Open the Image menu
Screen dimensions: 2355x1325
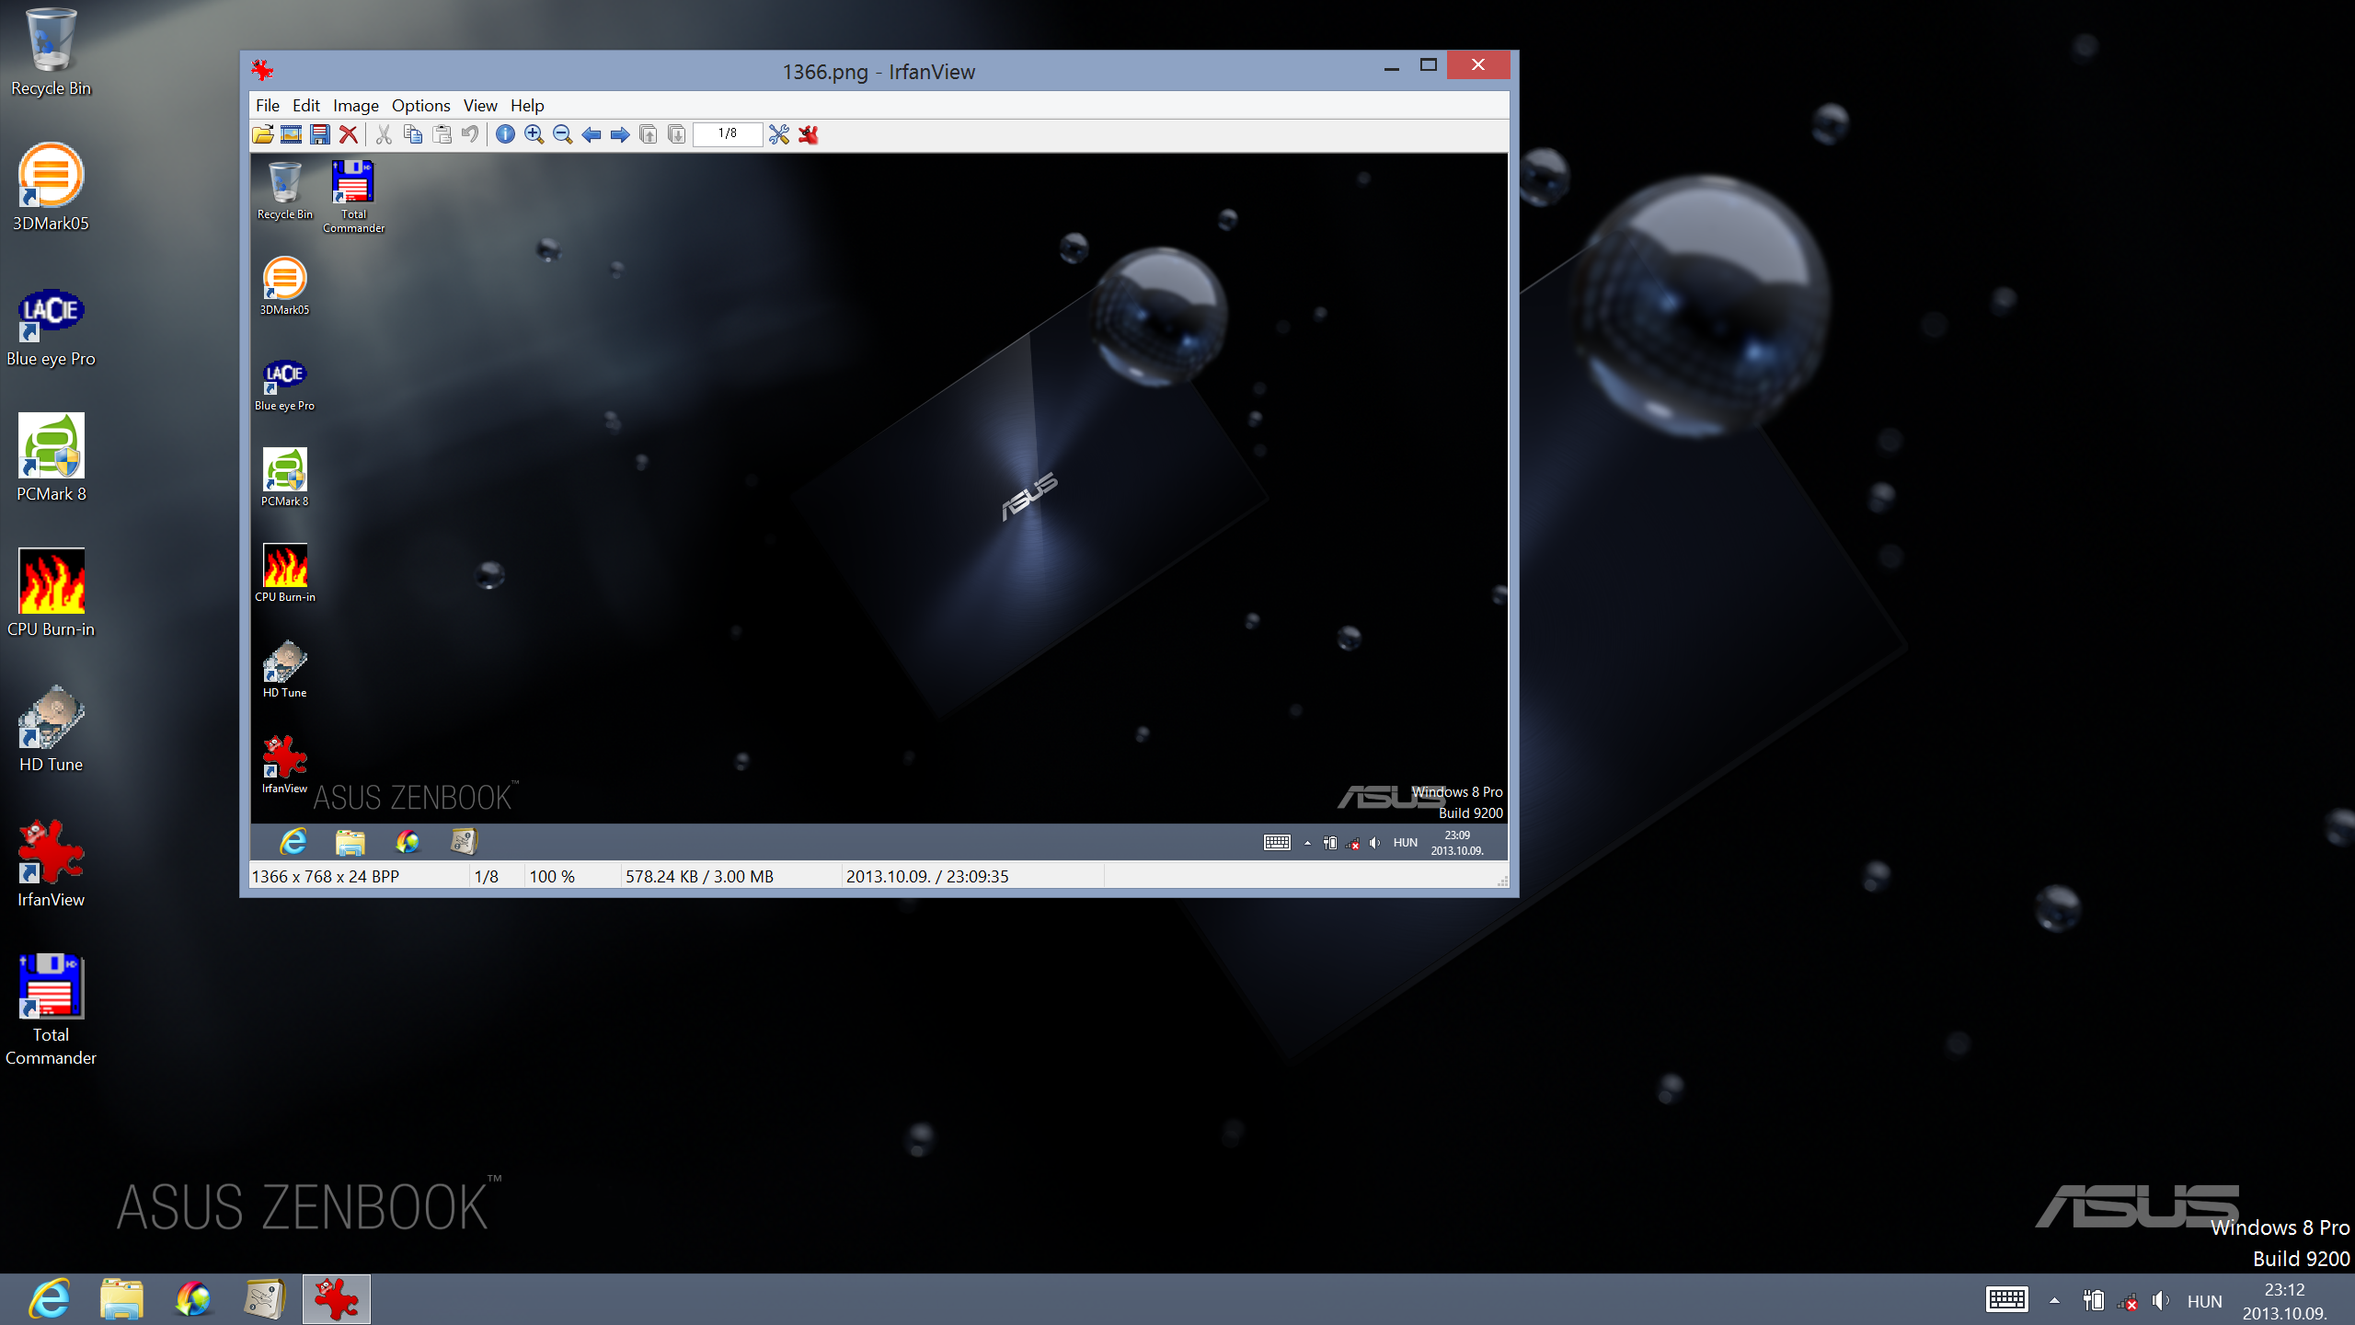[x=356, y=106]
